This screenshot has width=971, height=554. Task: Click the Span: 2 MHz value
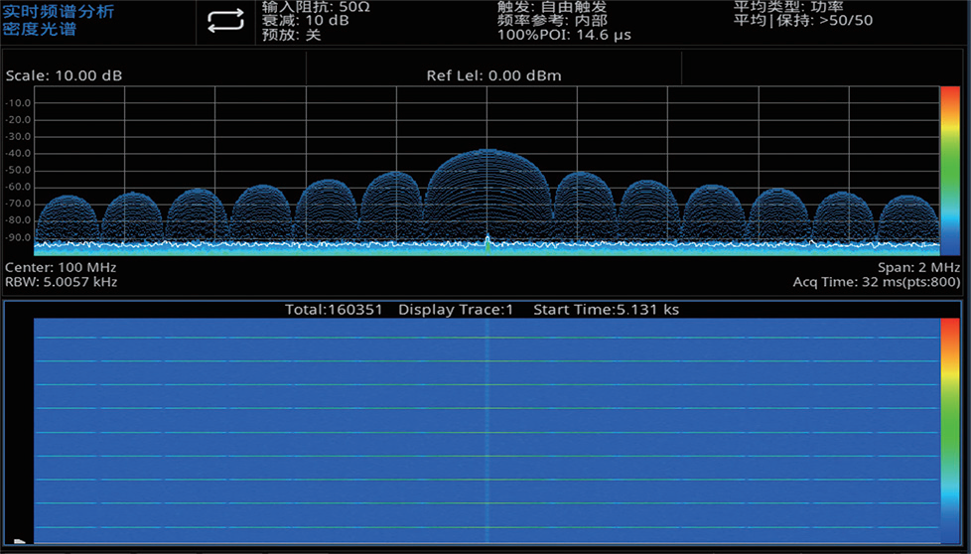tap(918, 267)
